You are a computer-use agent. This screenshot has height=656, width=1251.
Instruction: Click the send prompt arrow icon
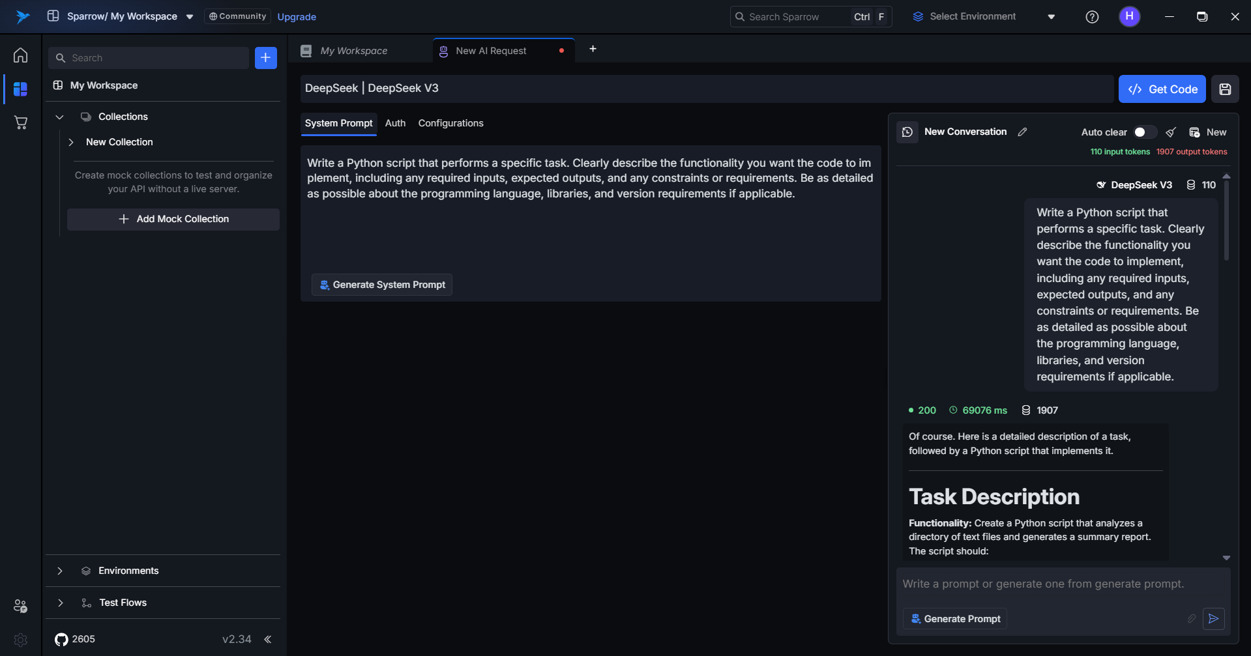[1213, 619]
